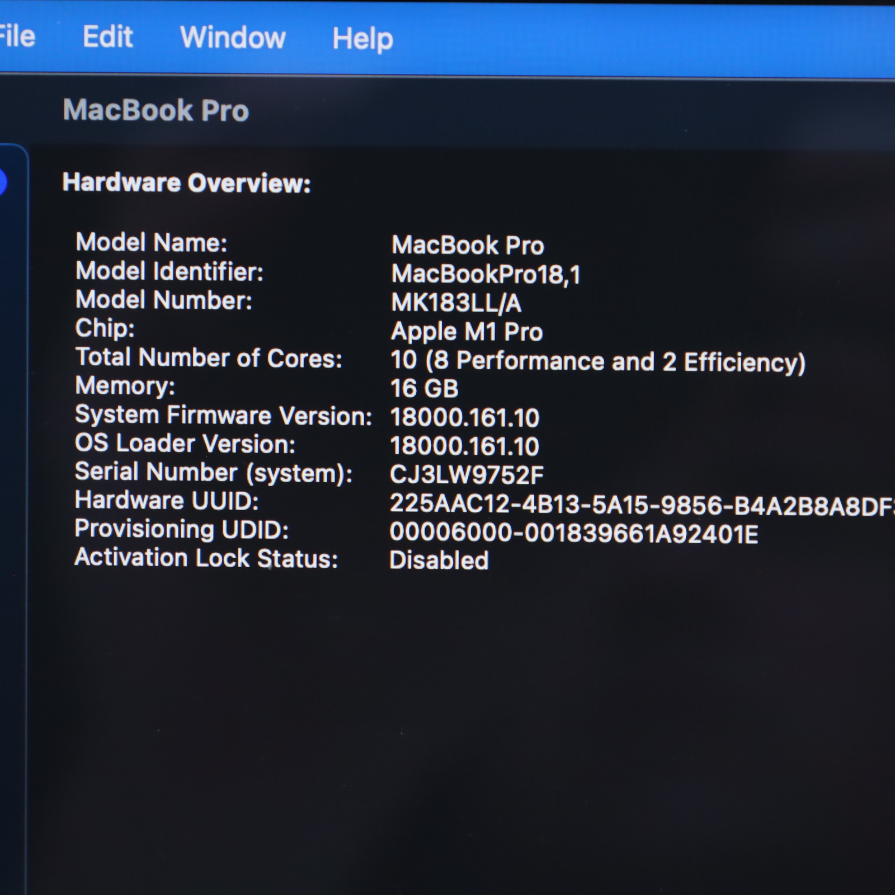Select the Memory label
This screenshot has height=895, width=895.
tap(125, 386)
